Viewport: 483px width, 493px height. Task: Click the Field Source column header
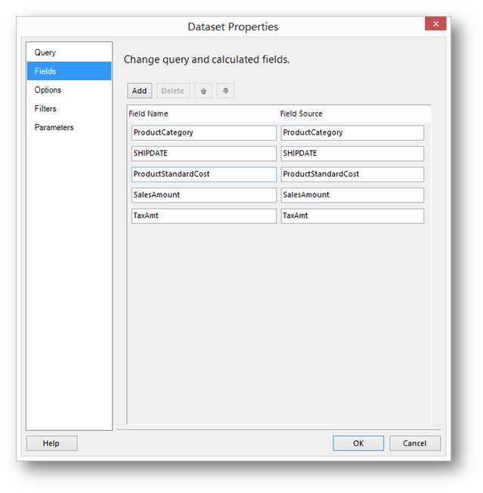point(355,113)
